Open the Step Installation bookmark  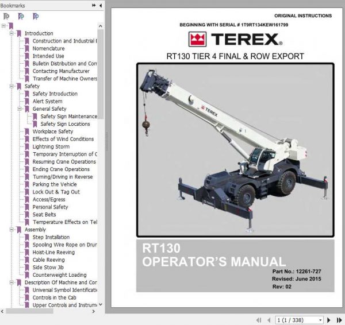pyautogui.click(x=51, y=237)
